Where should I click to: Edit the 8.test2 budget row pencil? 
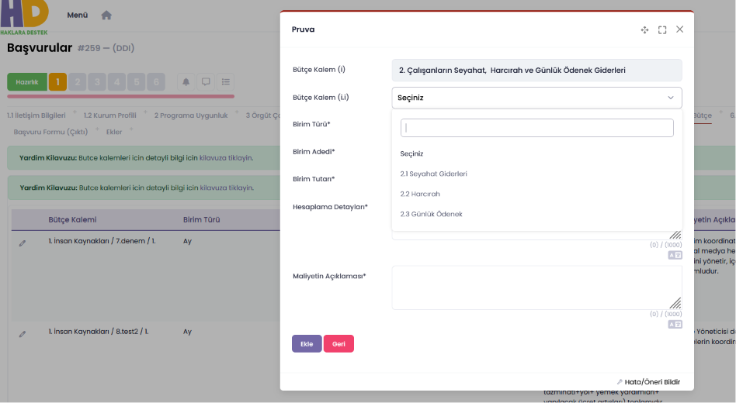22,334
